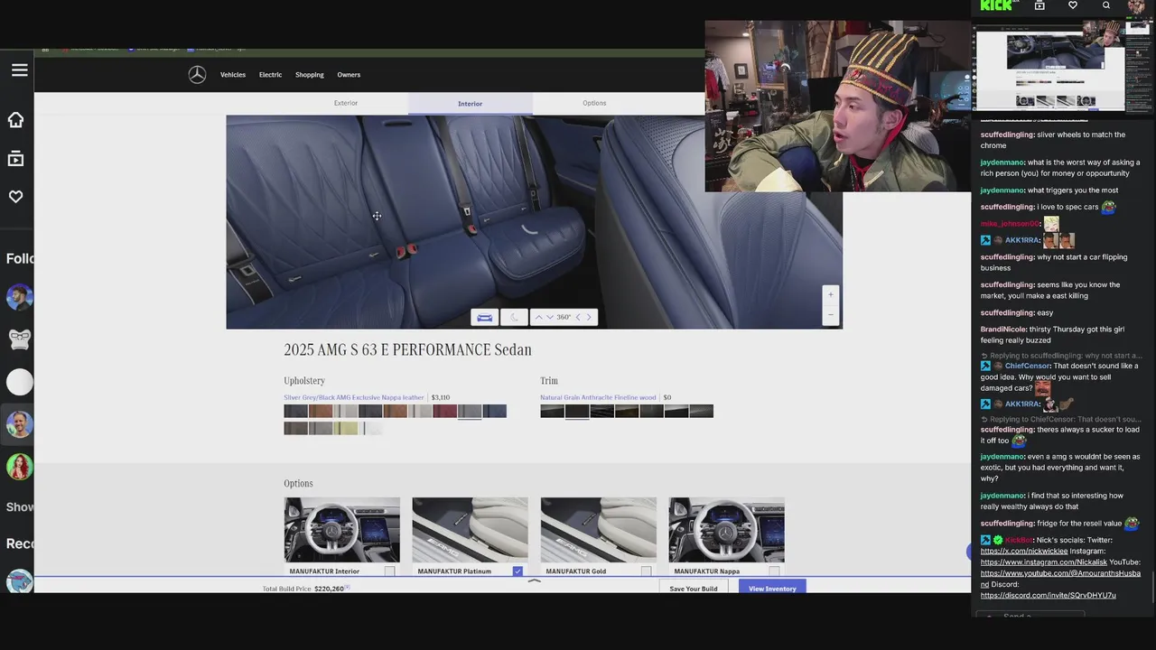Open the Electric menu
This screenshot has width=1156, height=650.
[270, 75]
